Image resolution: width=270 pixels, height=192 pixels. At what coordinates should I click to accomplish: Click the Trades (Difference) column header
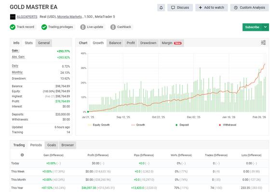216,155
